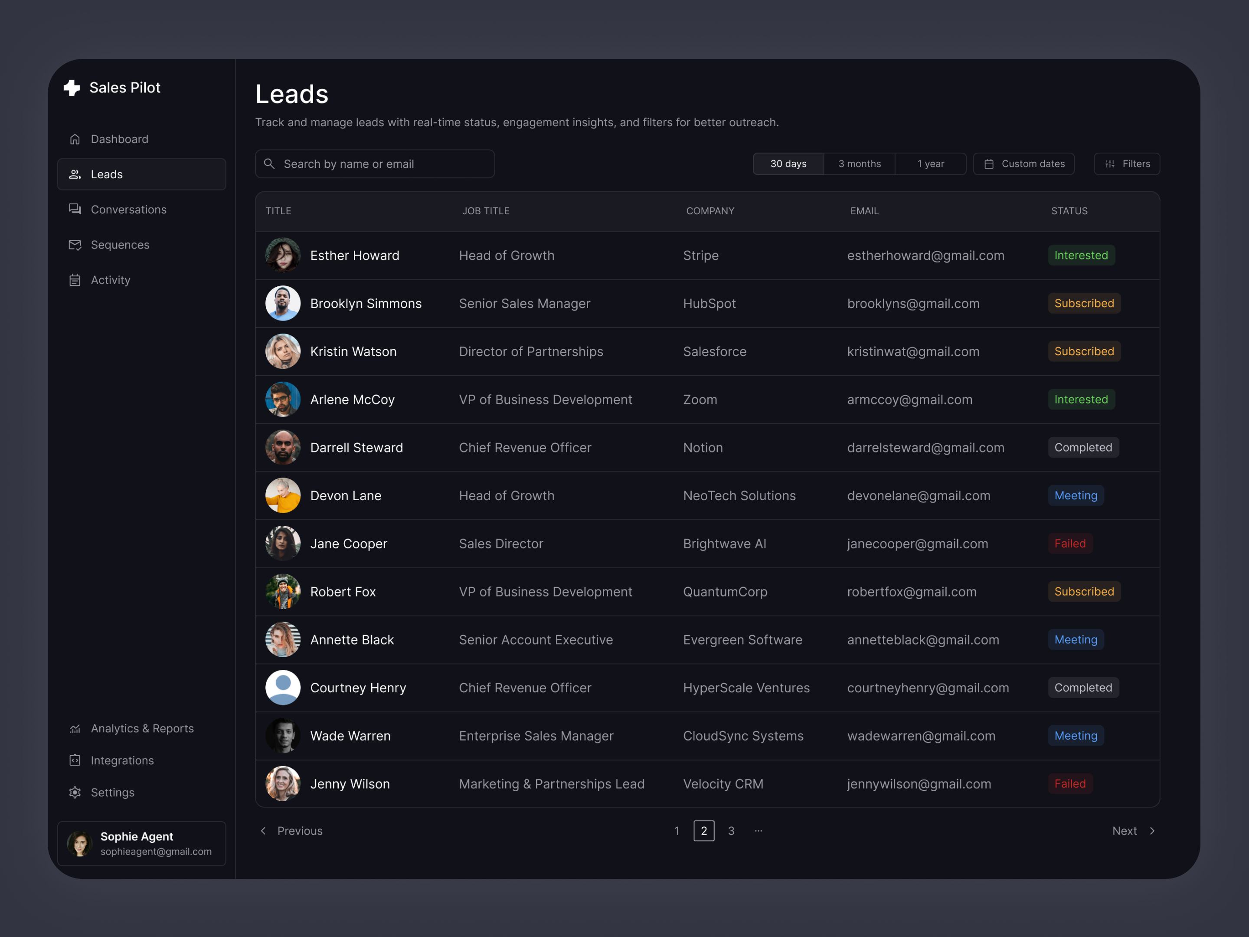Open the Filters panel
Screen dimensions: 1249x937
coord(1127,164)
